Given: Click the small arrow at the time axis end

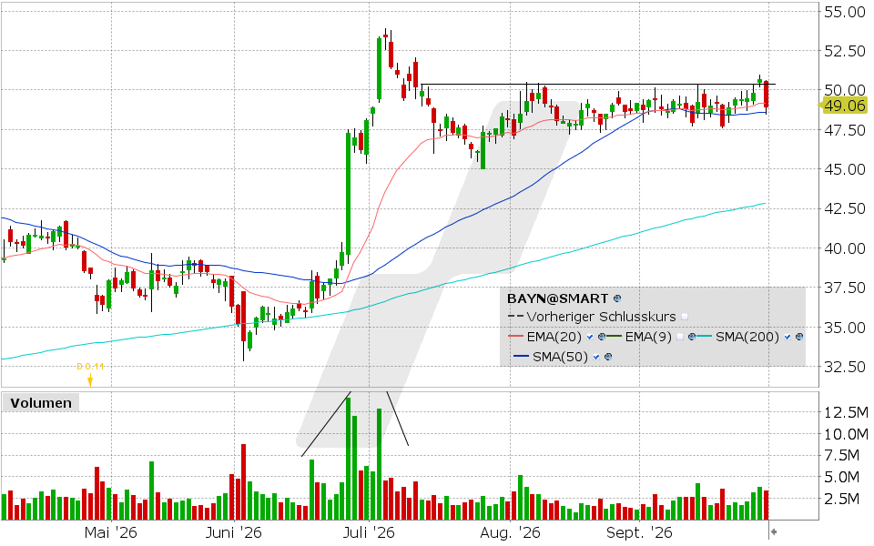Looking at the screenshot, I should (774, 532).
